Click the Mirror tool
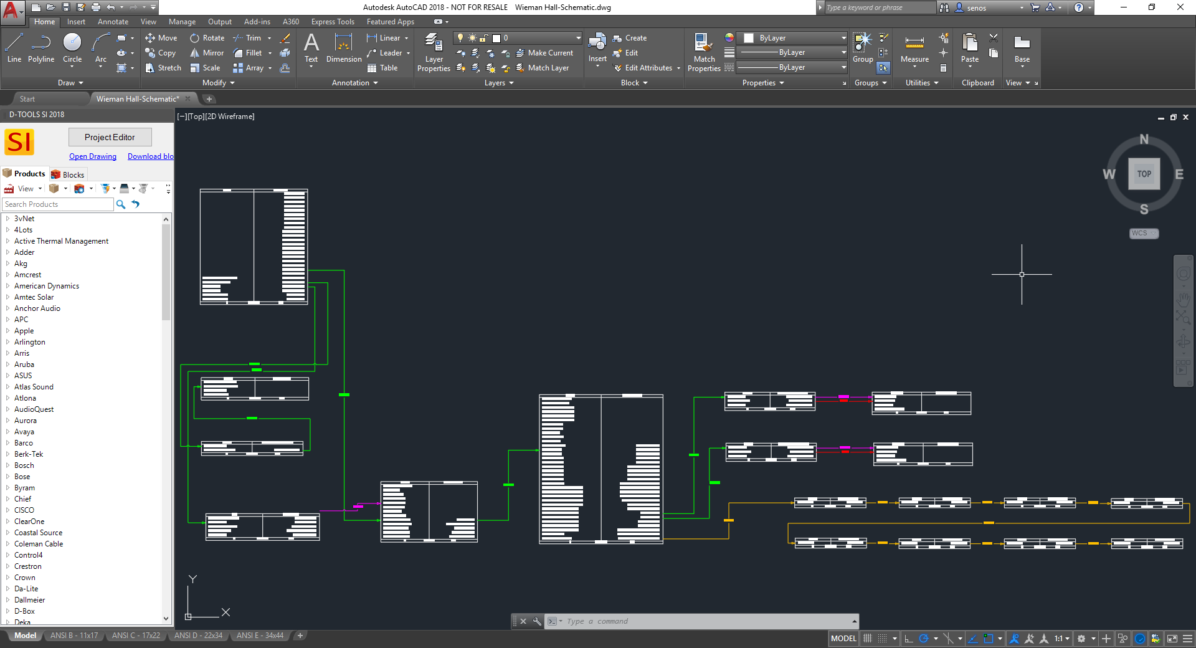This screenshot has height=648, width=1196. coord(207,53)
